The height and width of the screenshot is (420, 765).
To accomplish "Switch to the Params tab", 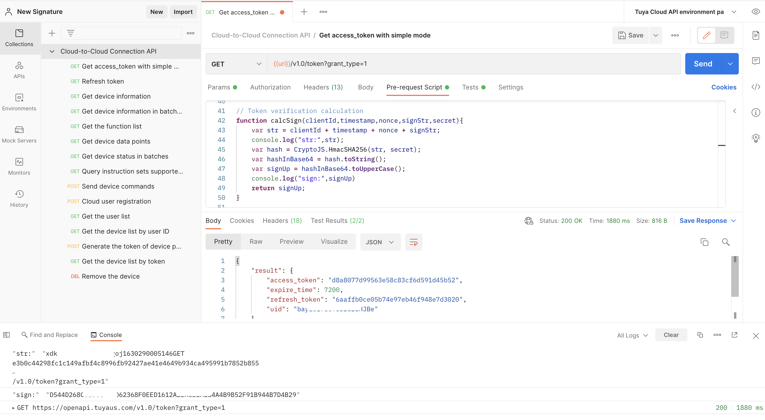I will point(222,87).
